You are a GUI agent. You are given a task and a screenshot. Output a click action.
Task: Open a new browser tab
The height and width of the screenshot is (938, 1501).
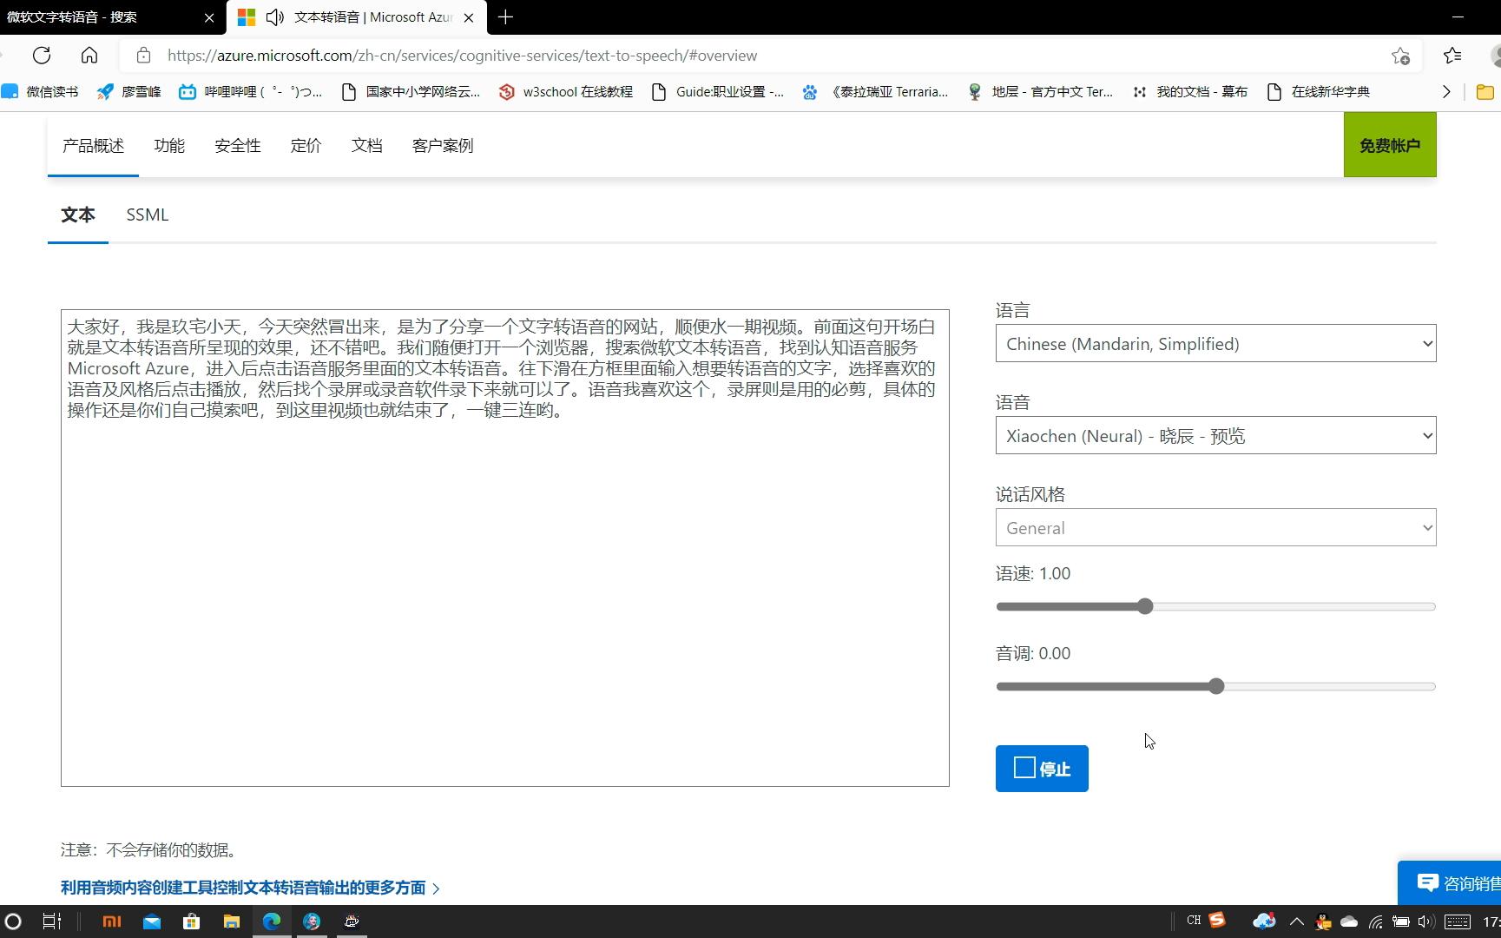(x=506, y=17)
